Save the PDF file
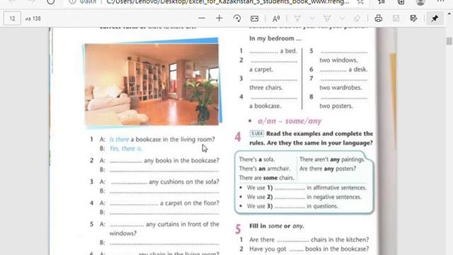Viewport: 453px width, 255px height. (396, 18)
